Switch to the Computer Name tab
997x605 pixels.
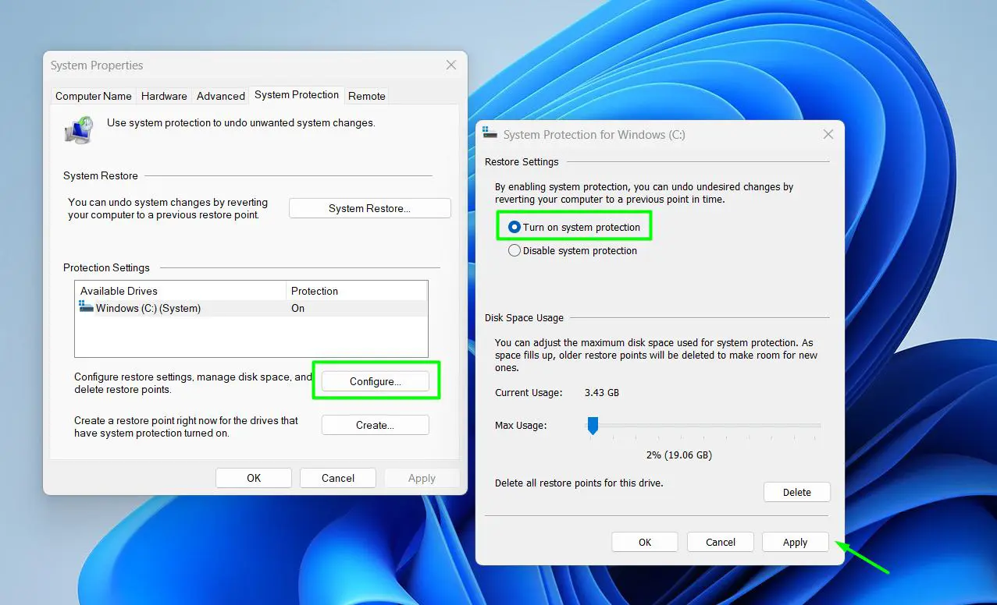click(x=93, y=95)
